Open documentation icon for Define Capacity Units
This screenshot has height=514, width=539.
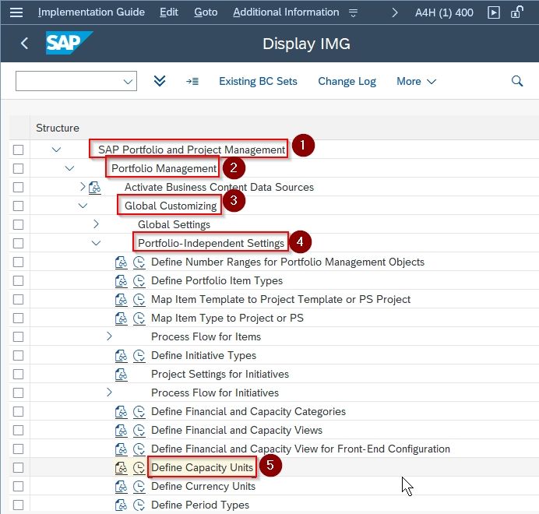121,467
